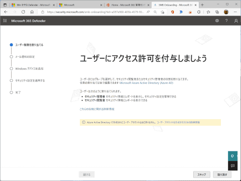Click the orange bird extension icon

pos(190,12)
